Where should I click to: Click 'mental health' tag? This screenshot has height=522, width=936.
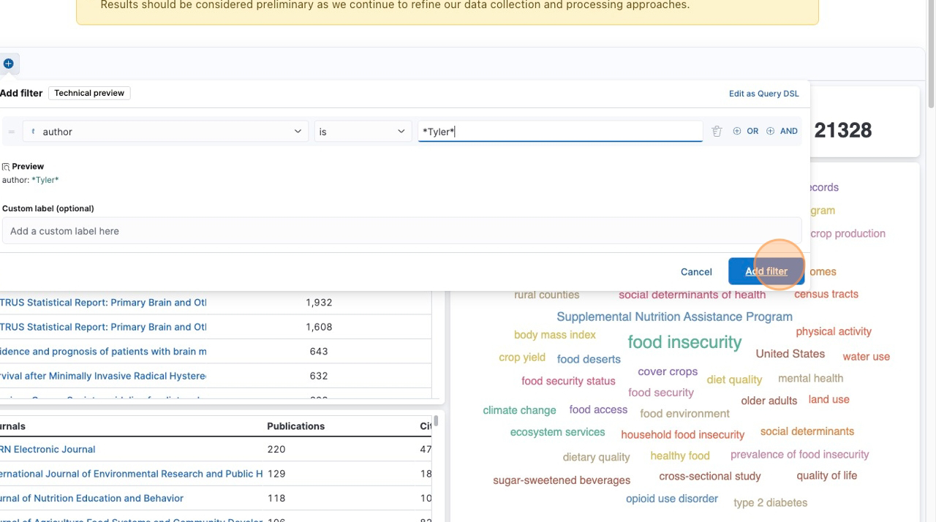[x=810, y=378]
